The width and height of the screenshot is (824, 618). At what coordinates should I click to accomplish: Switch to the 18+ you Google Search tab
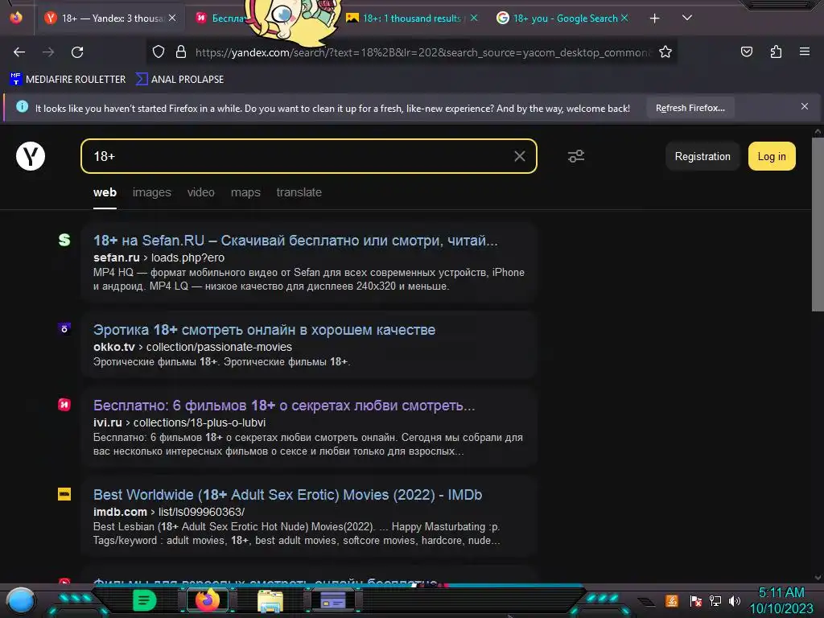(x=562, y=19)
